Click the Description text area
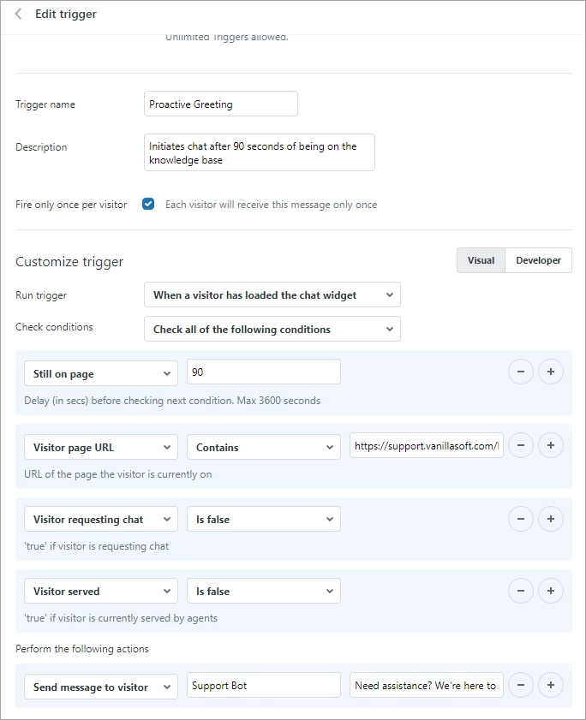The height and width of the screenshot is (720, 586). [x=259, y=152]
